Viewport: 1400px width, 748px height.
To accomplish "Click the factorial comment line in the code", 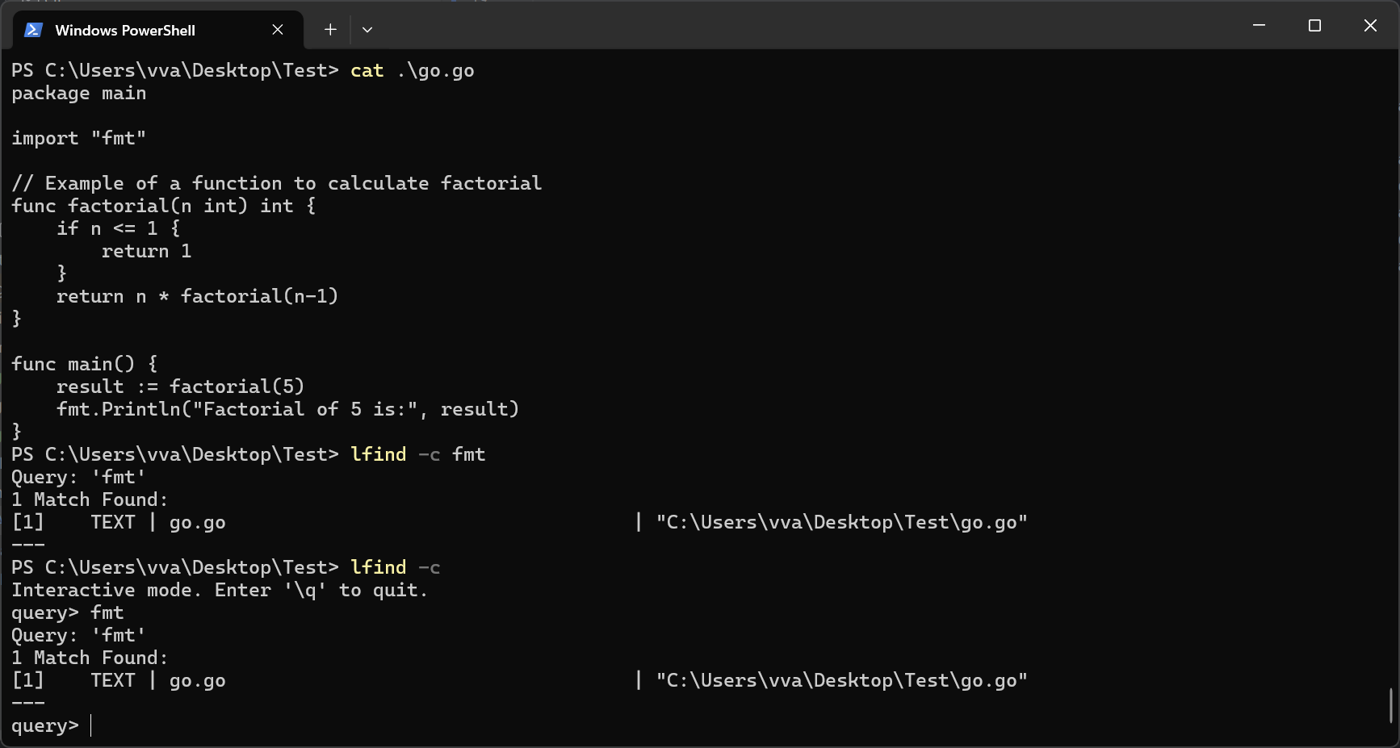I will pyautogui.click(x=277, y=184).
